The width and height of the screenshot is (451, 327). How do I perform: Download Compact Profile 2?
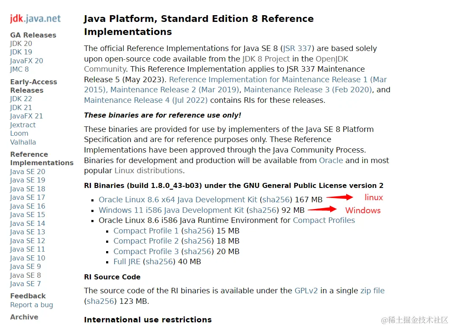pyautogui.click(x=146, y=241)
